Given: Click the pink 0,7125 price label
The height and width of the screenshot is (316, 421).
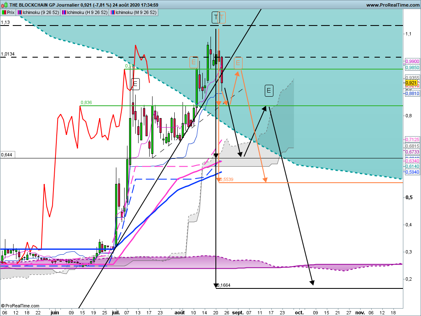Looking at the screenshot, I should pos(412,139).
